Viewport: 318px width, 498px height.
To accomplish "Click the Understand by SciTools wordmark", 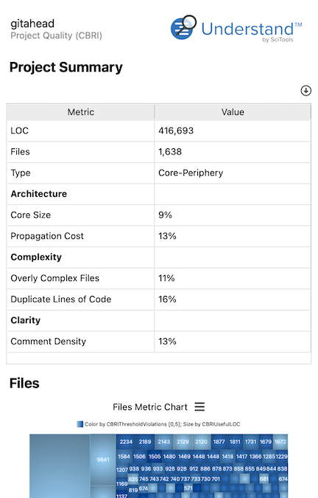I will [252, 31].
